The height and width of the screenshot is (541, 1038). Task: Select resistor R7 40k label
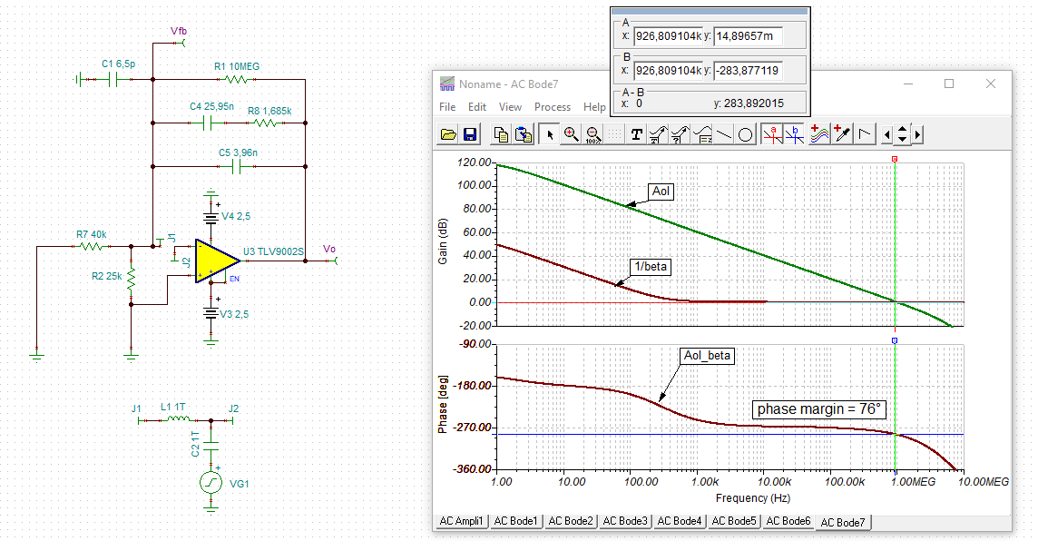pyautogui.click(x=92, y=234)
